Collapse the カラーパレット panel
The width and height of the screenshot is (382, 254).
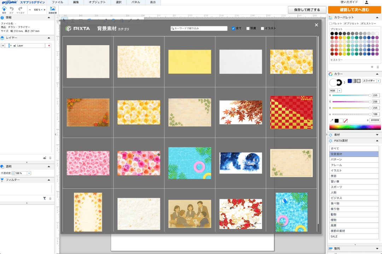(x=377, y=17)
